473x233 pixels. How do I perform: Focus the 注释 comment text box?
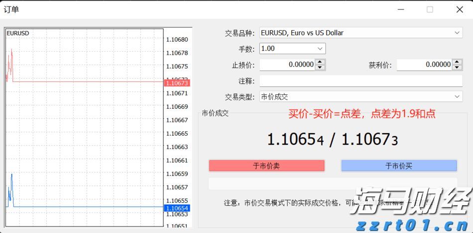(x=361, y=81)
